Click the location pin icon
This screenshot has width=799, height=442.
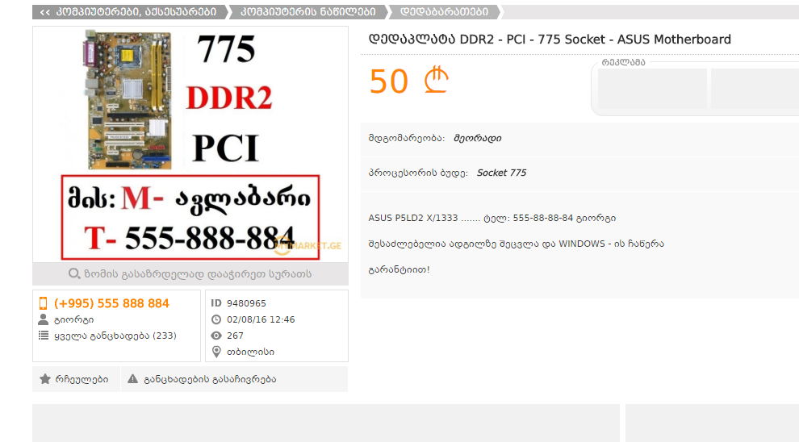(216, 352)
